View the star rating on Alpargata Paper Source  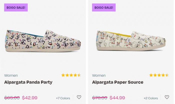[159, 75]
